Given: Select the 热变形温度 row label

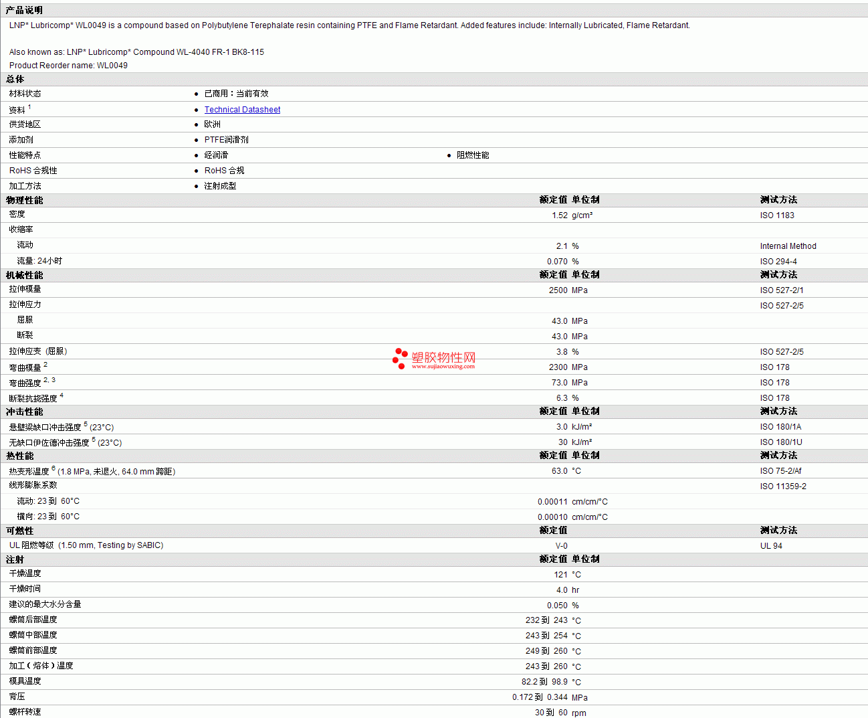Looking at the screenshot, I should 92,471.
